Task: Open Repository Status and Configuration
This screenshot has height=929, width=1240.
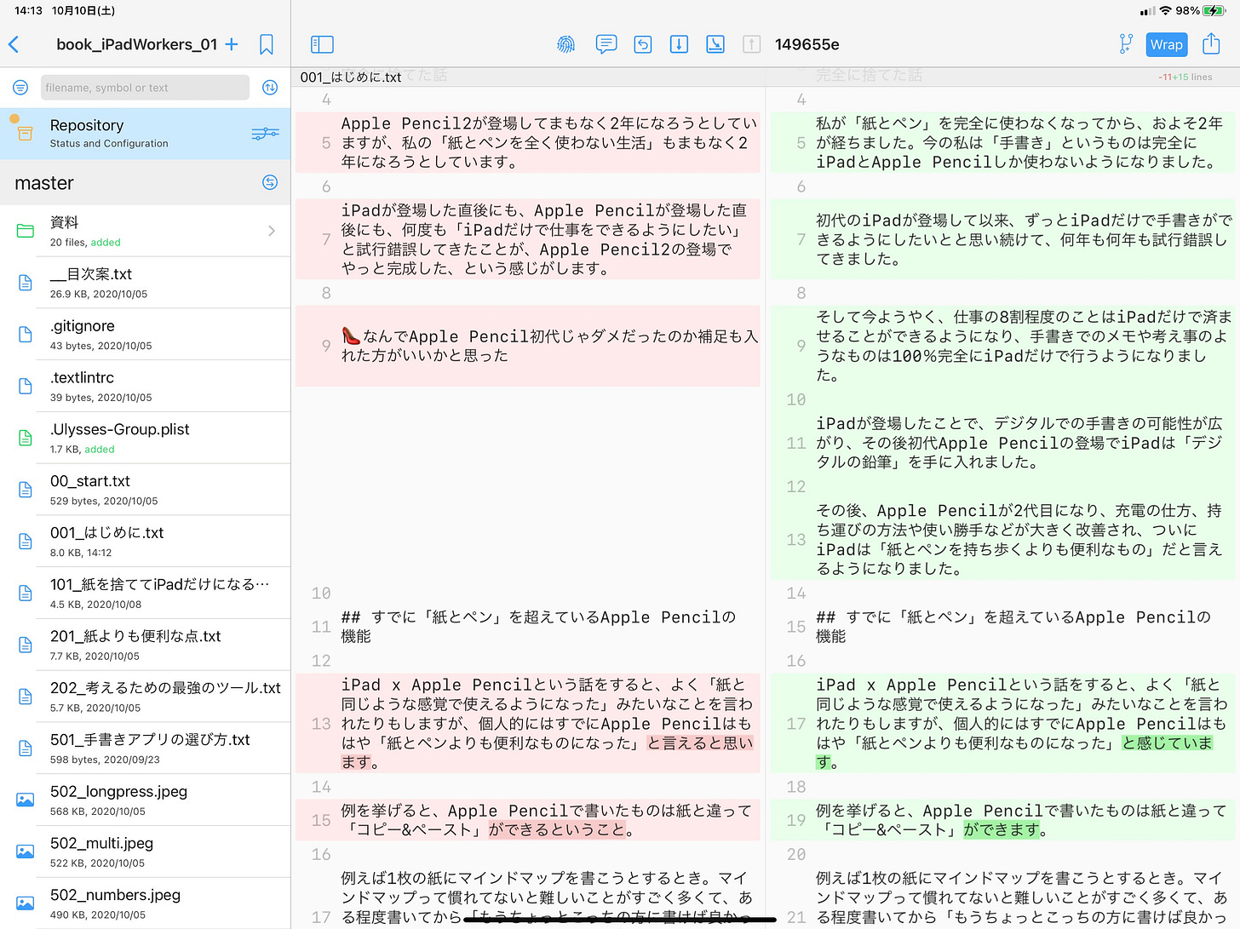Action: [145, 134]
